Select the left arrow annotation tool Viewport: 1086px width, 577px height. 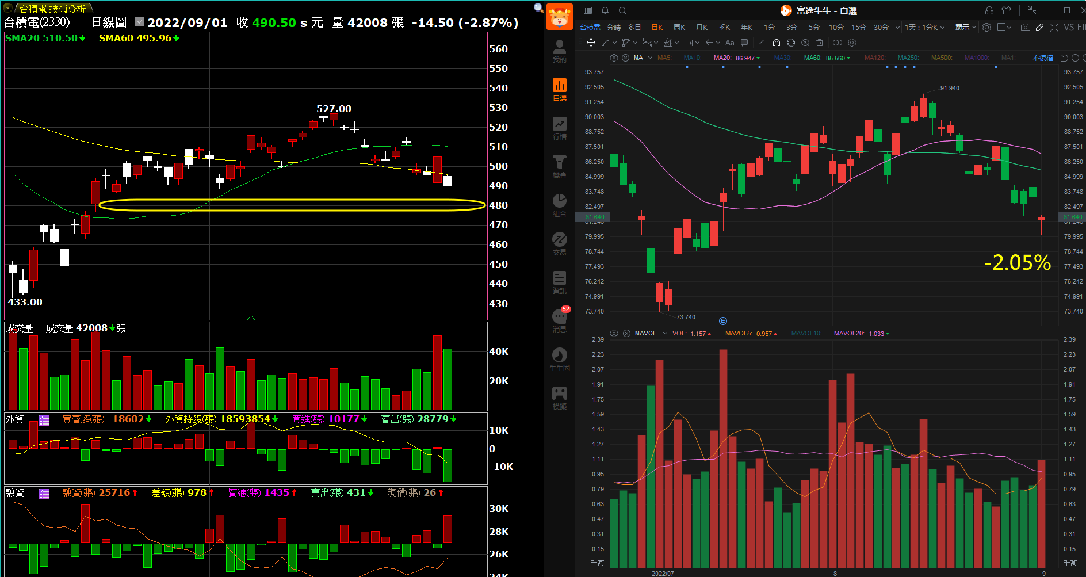tap(709, 43)
